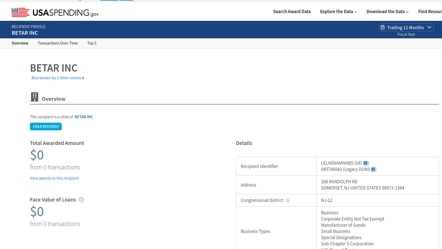Click the info icon next to Congressional District
442x249 pixels.
[287, 200]
